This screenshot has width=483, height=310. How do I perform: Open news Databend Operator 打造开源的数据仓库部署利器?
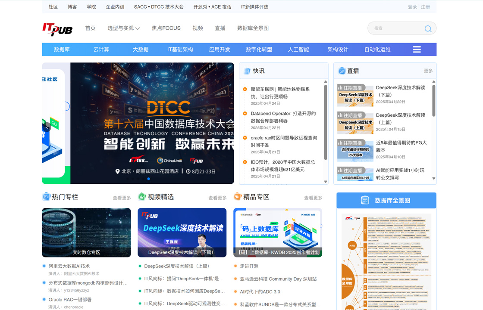(x=283, y=117)
